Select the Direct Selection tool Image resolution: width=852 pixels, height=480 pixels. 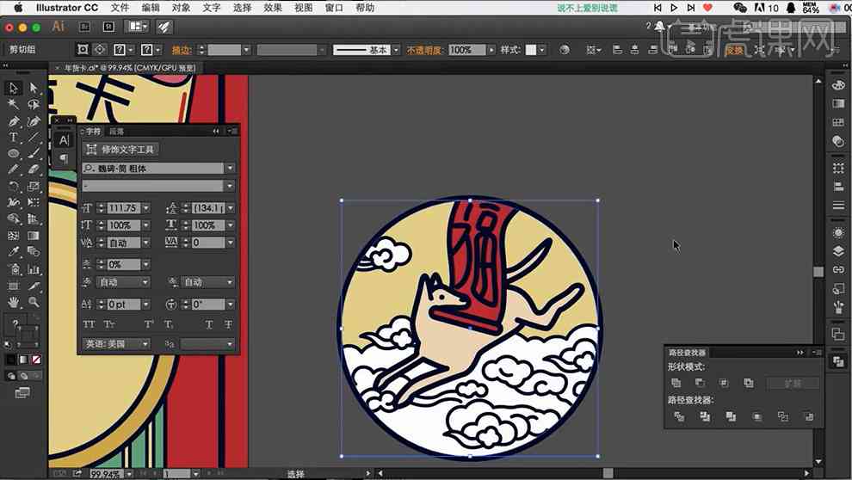(x=34, y=88)
